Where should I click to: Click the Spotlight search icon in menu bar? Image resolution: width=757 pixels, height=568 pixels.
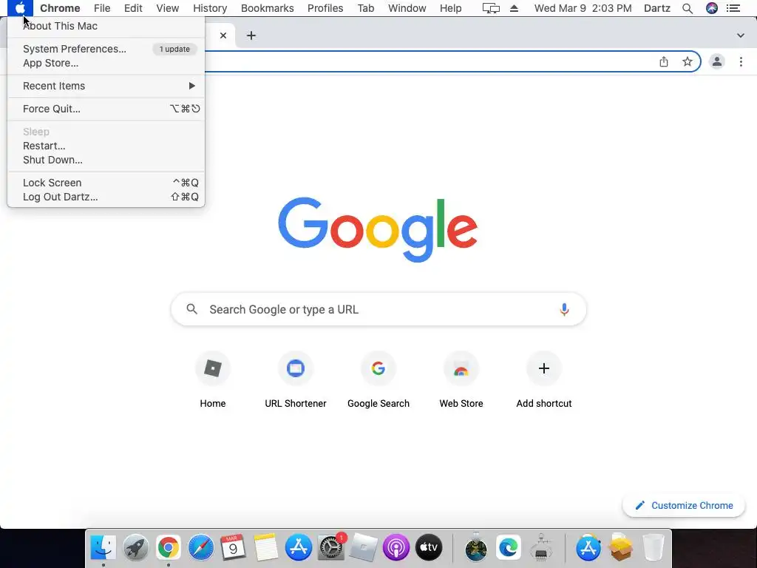click(x=688, y=8)
